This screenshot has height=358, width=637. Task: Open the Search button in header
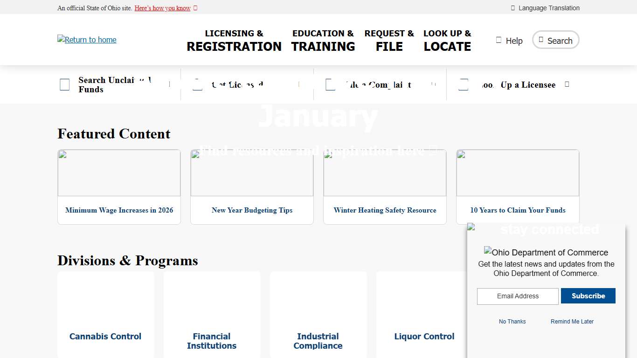point(555,40)
